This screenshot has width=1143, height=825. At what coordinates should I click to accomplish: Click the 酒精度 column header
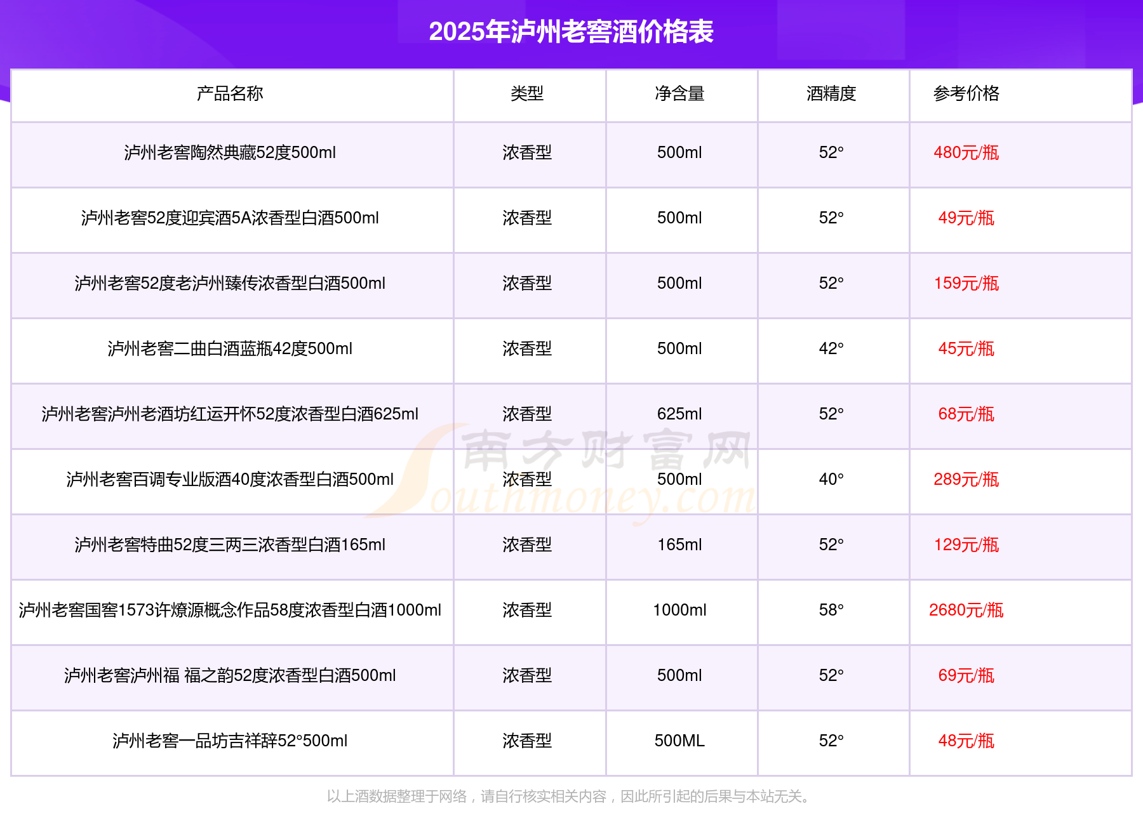[831, 93]
